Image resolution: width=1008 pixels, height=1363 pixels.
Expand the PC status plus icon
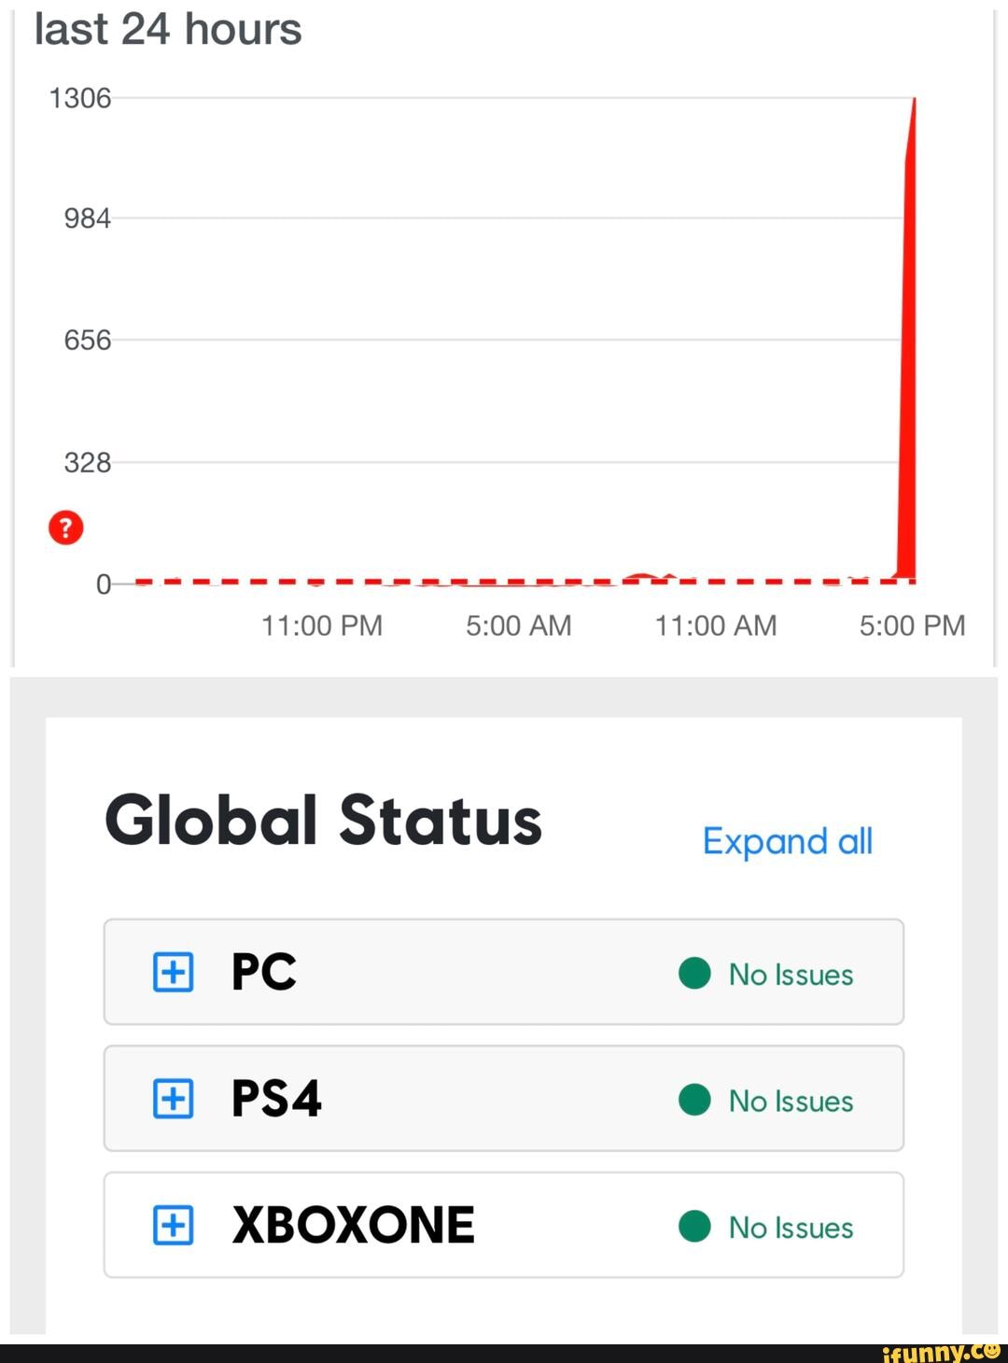pyautogui.click(x=174, y=972)
